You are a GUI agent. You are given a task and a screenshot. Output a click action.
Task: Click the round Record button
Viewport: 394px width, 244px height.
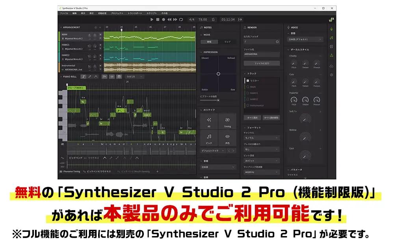pyautogui.click(x=164, y=19)
